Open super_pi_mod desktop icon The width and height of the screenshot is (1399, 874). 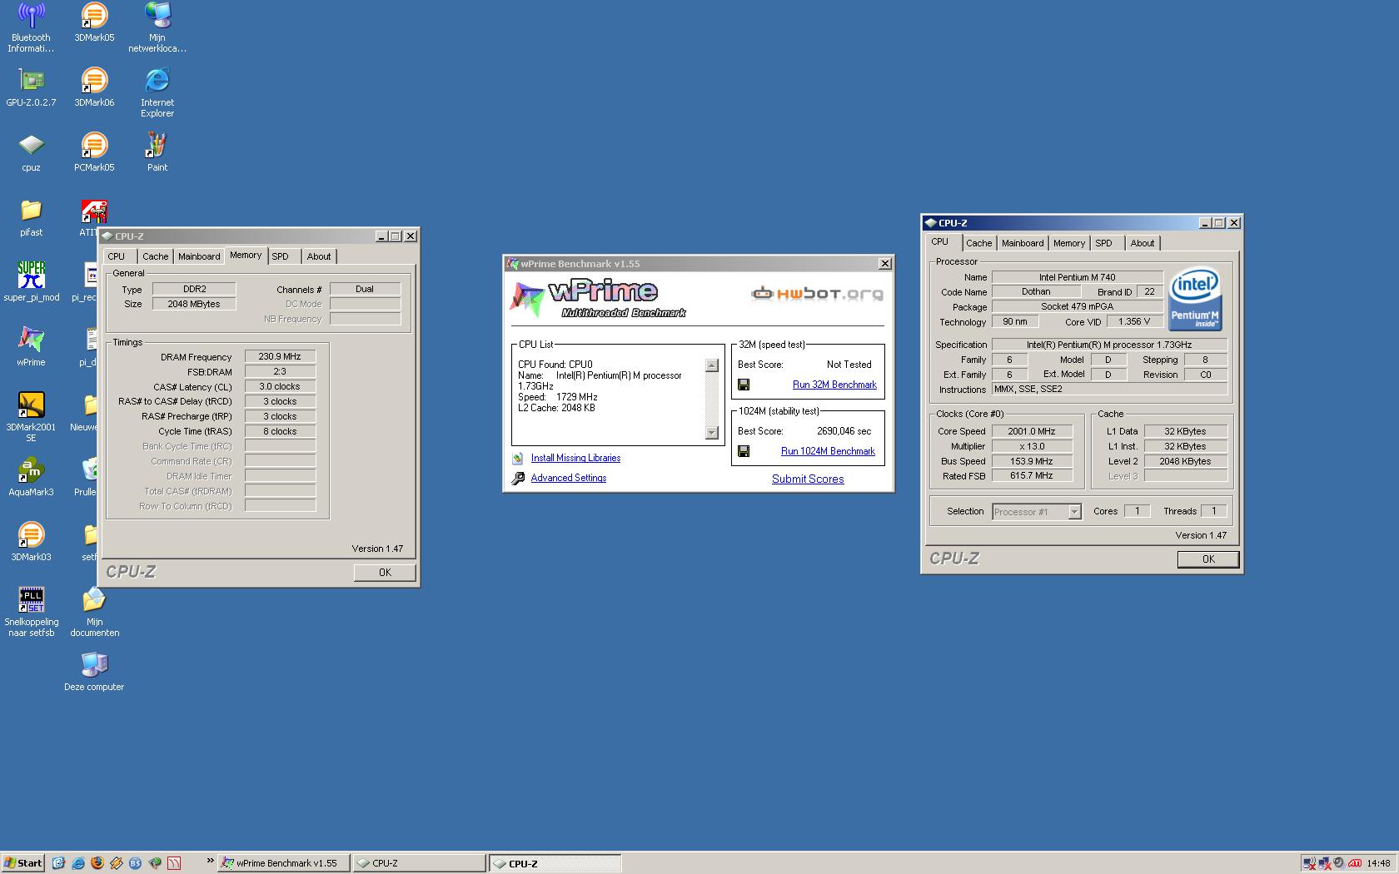pos(31,282)
